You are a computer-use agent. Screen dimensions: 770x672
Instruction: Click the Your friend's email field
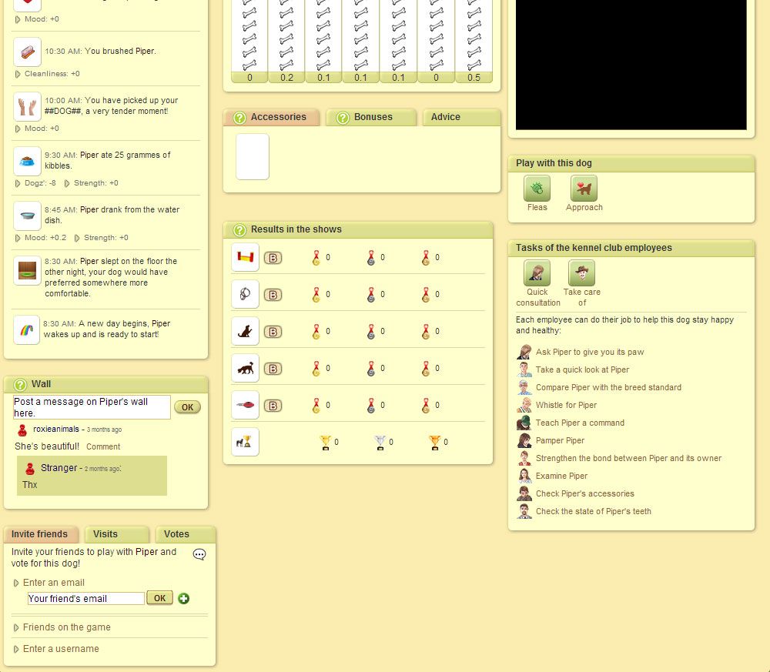point(86,598)
